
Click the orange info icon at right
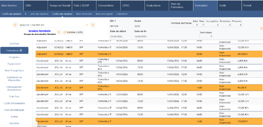click(261, 28)
